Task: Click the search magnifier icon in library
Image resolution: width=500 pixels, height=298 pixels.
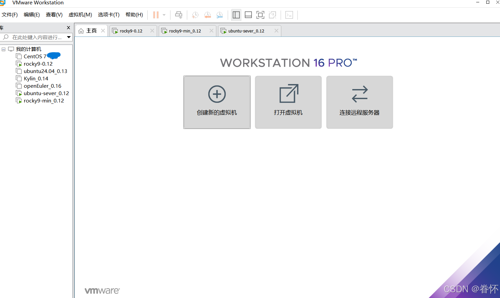Action: (x=6, y=37)
